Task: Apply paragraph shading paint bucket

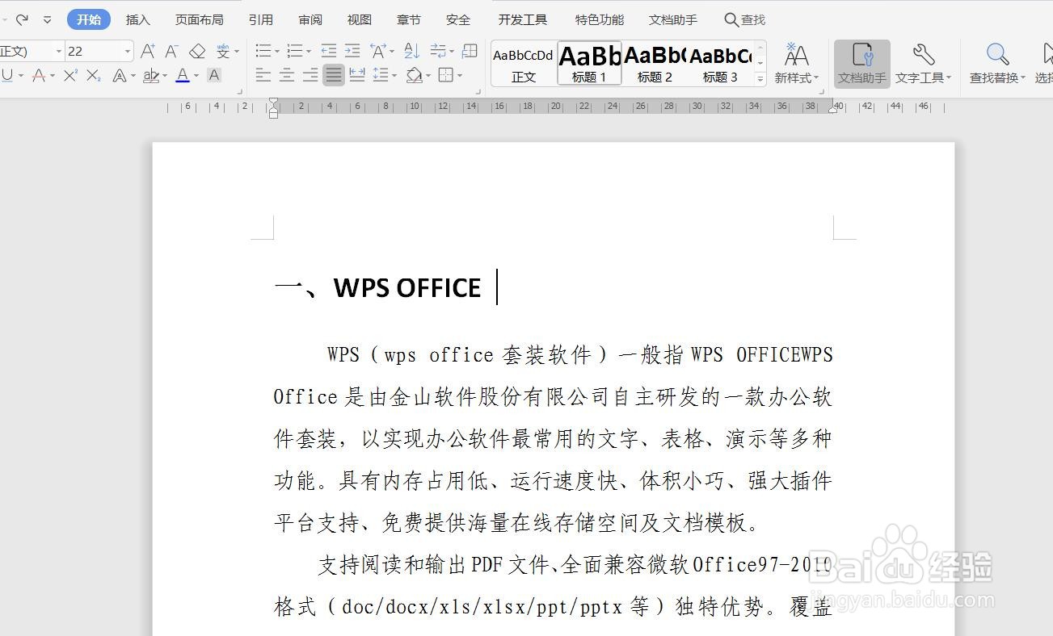Action: tap(415, 76)
